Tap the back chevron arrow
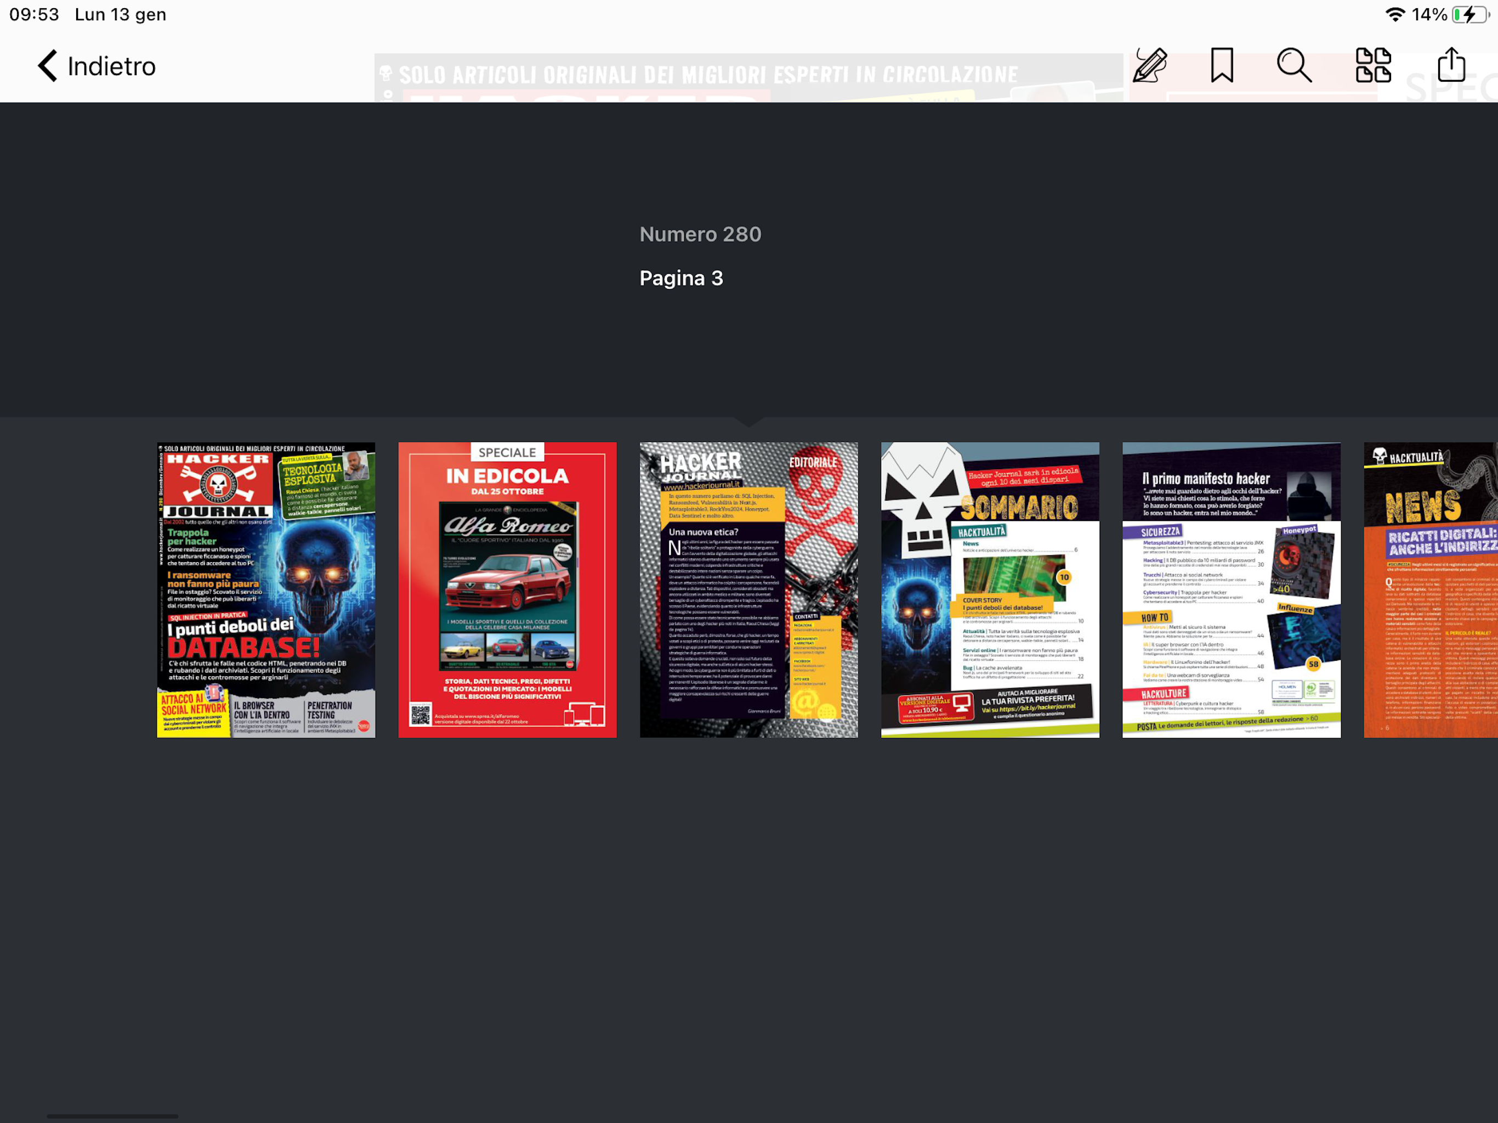Image resolution: width=1498 pixels, height=1123 pixels. 47,66
